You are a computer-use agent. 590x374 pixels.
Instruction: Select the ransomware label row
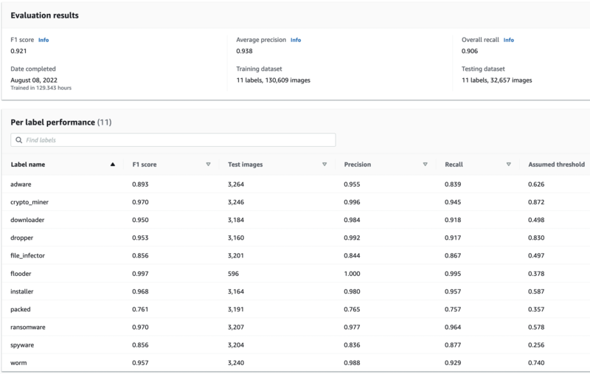pyautogui.click(x=296, y=327)
